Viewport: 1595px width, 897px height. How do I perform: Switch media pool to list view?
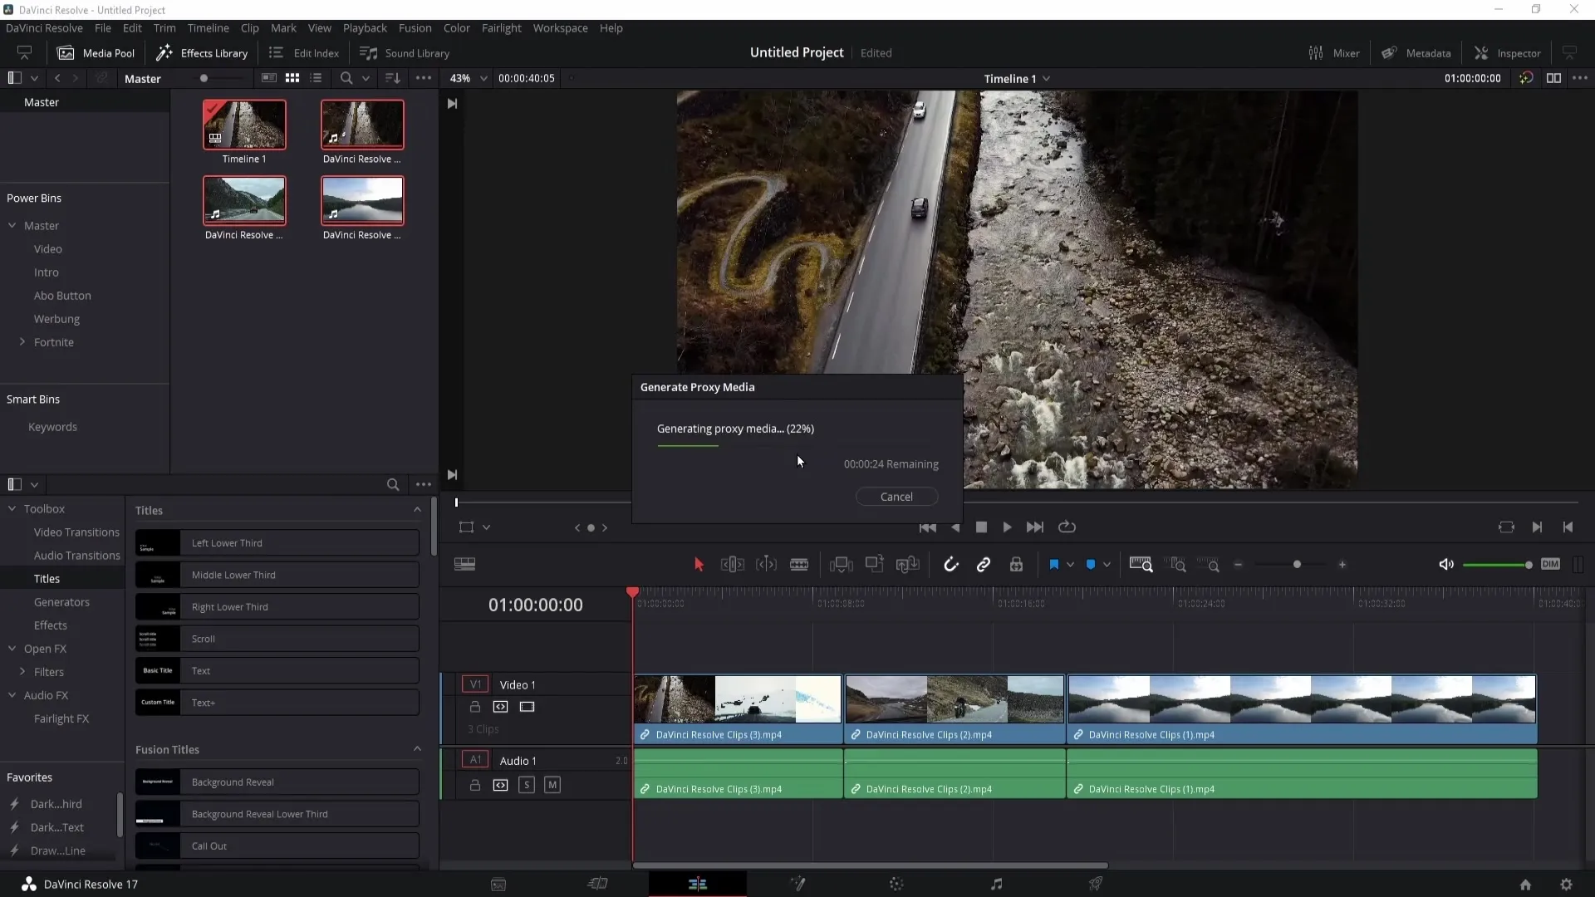(316, 78)
